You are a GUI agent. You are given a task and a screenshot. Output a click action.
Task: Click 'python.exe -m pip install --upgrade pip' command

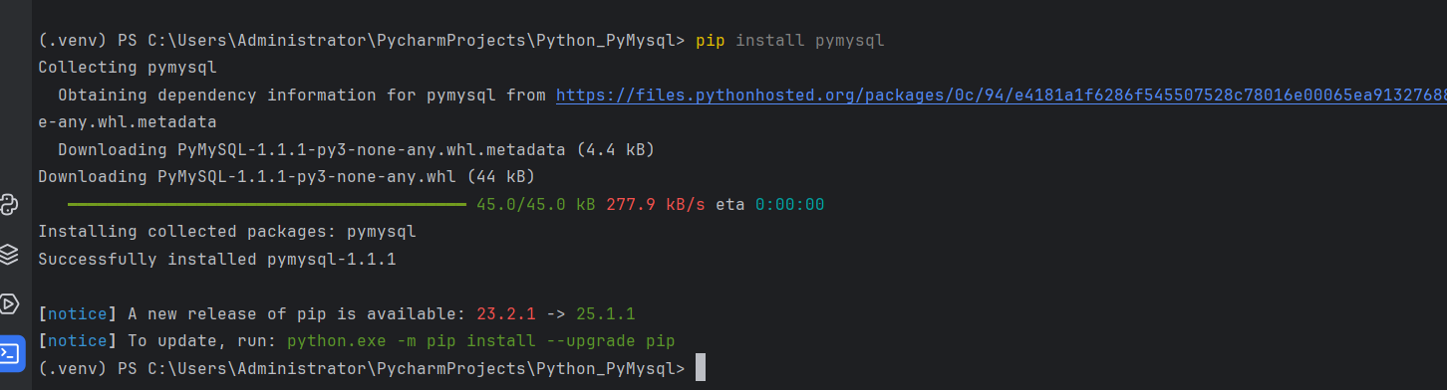[x=480, y=341]
